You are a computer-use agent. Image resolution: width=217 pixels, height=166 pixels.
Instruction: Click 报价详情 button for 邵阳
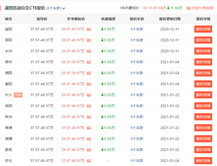pos(203,40)
